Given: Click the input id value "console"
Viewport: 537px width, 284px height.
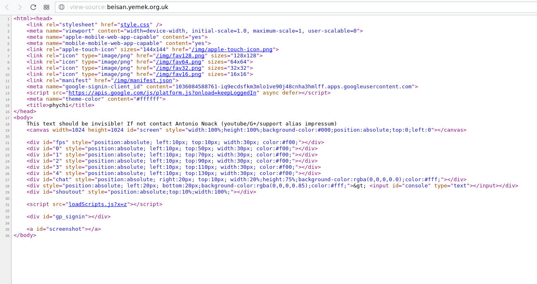Looking at the screenshot, I should tap(416, 186).
